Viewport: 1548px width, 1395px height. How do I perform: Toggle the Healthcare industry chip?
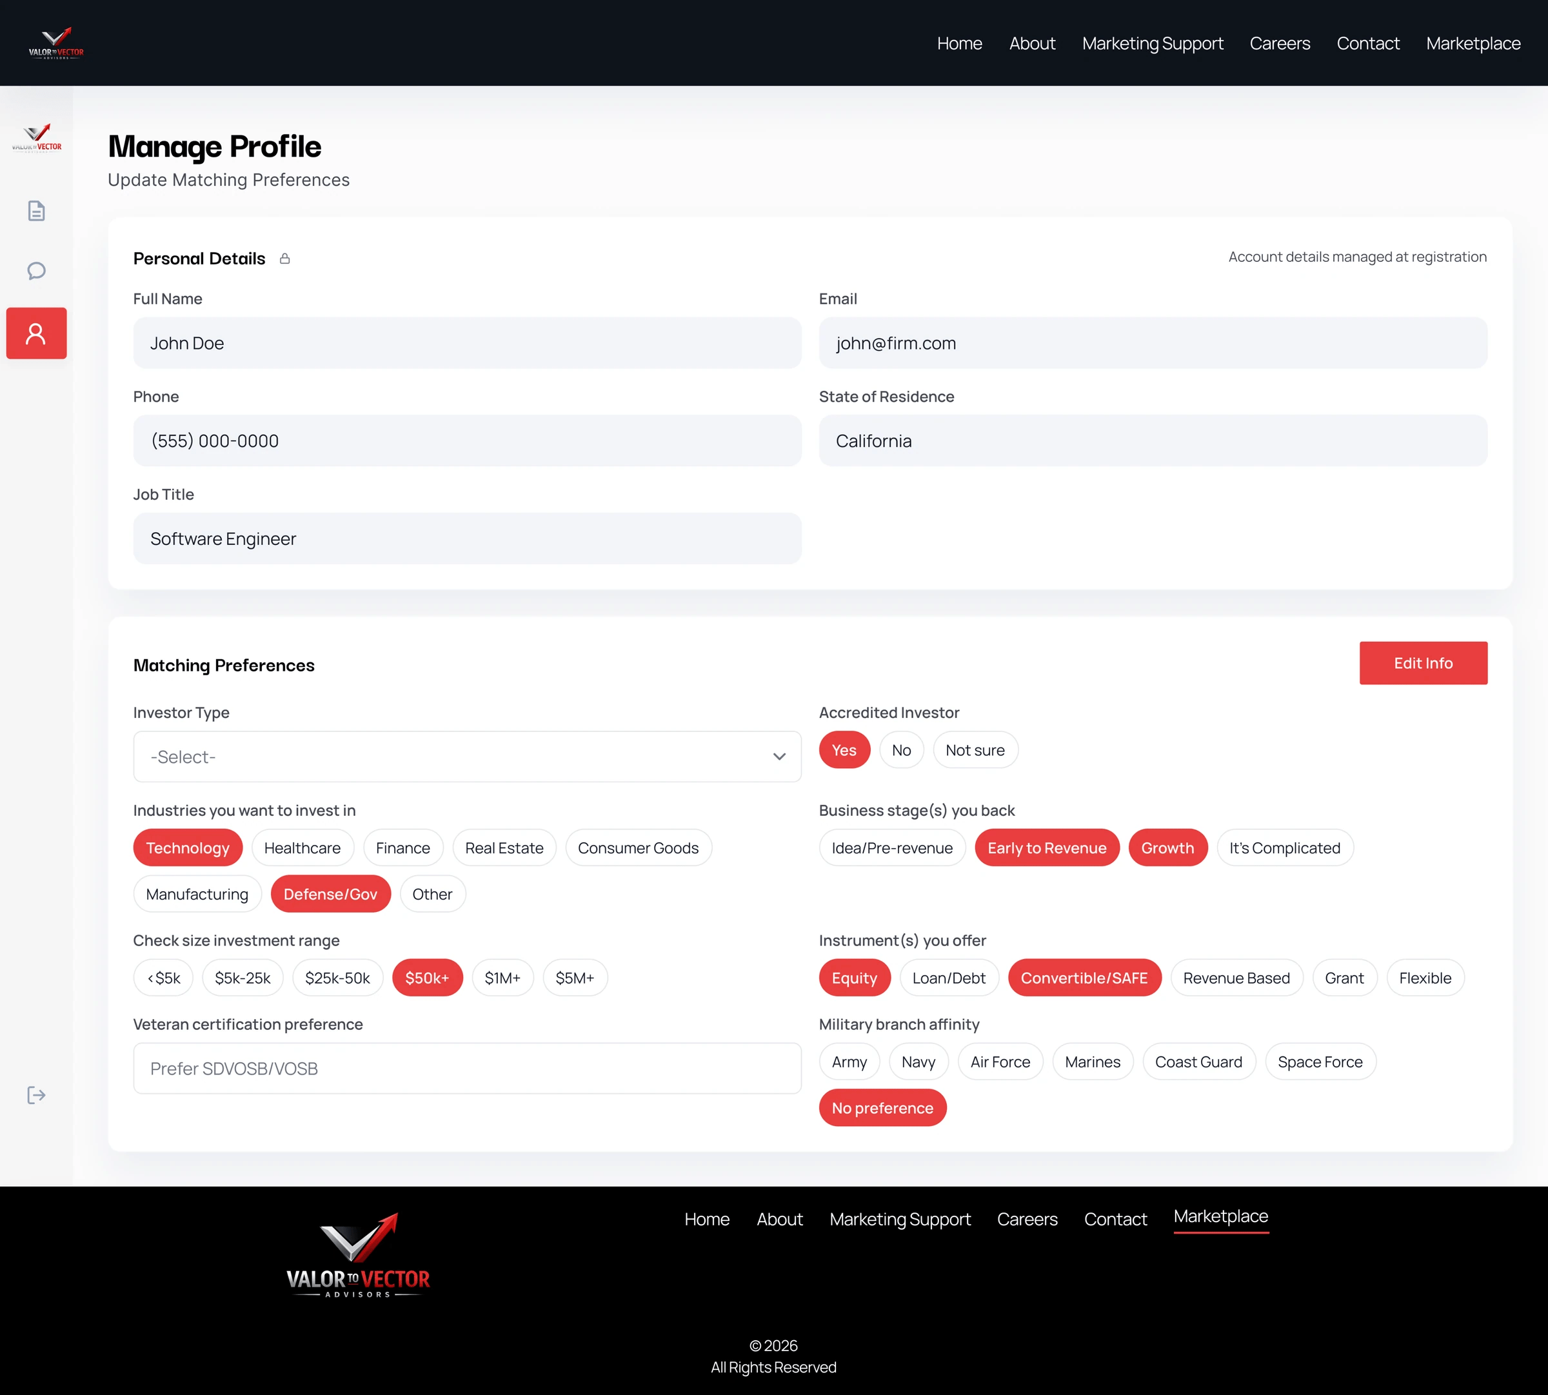pos(302,847)
